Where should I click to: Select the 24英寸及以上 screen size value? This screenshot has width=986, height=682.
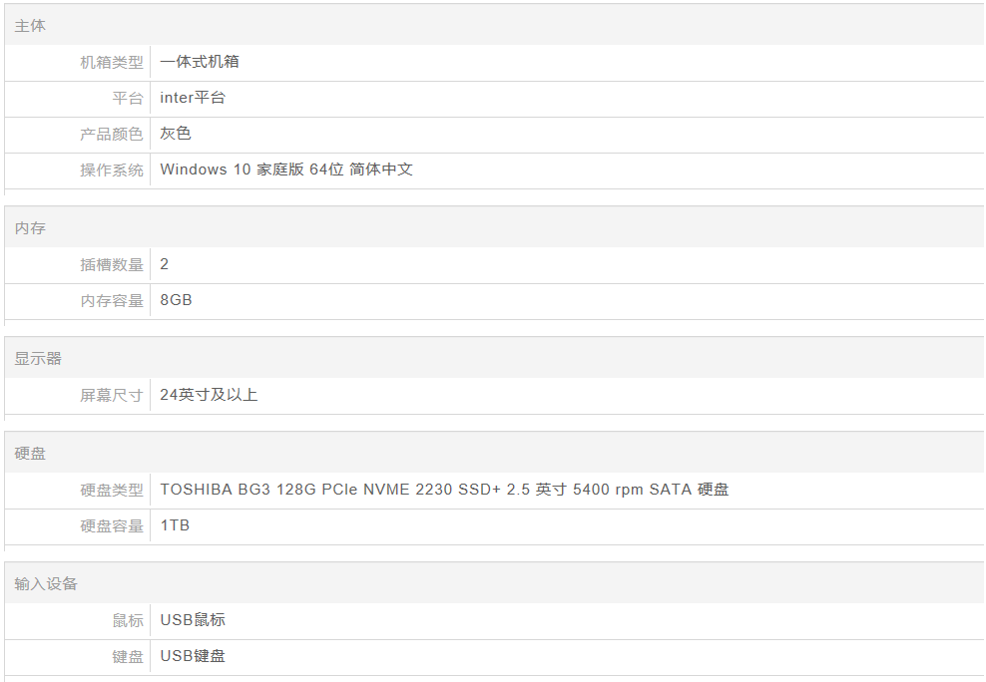(x=209, y=395)
